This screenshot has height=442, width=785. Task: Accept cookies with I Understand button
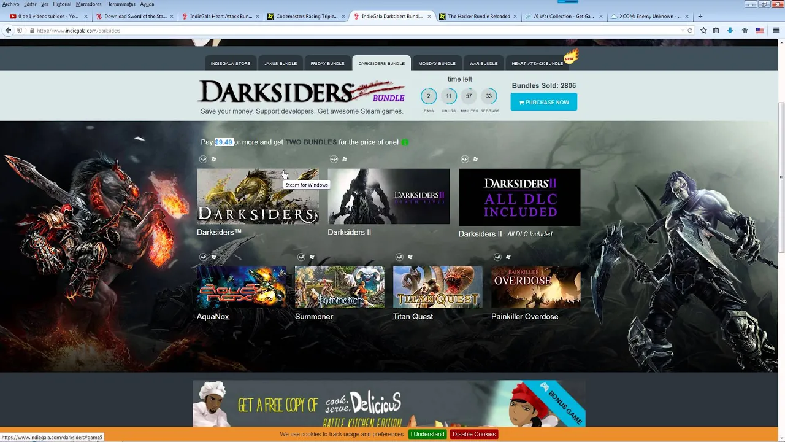(427, 434)
